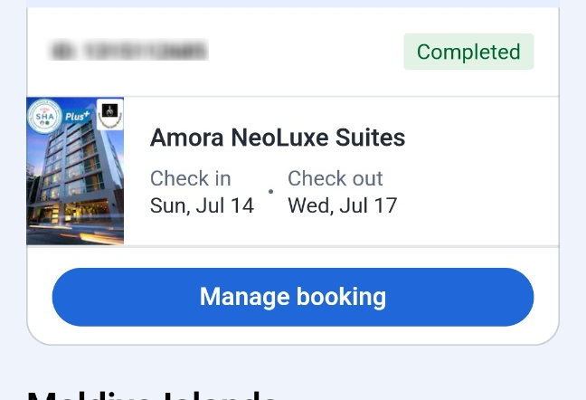Click the Plus+ label on hotel photo

point(78,116)
